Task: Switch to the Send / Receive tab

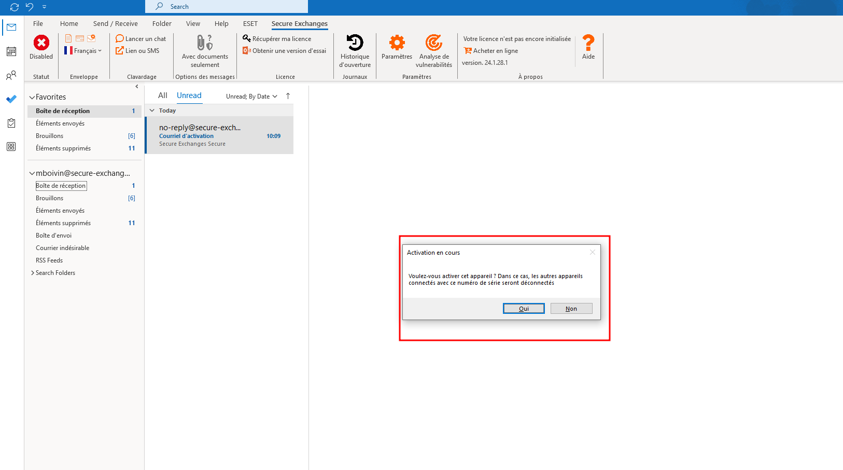Action: coord(116,23)
